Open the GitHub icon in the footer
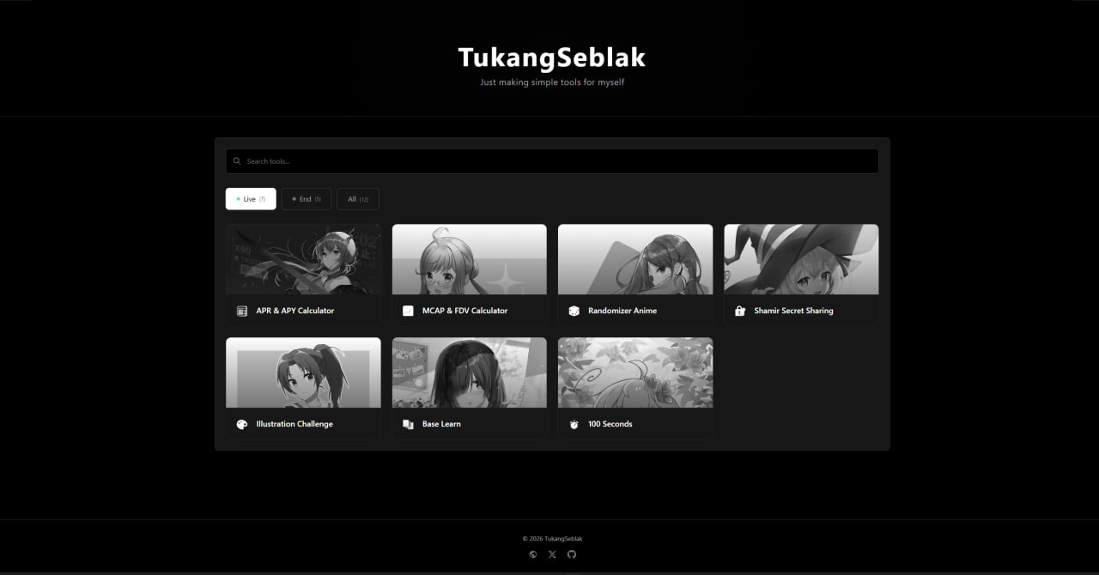Viewport: 1099px width, 575px height. coord(572,554)
